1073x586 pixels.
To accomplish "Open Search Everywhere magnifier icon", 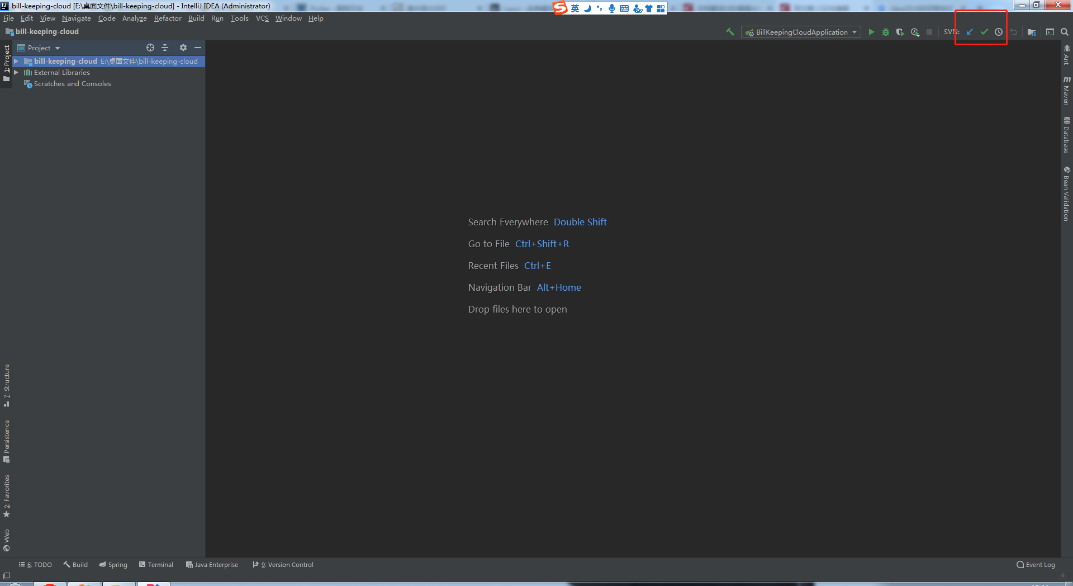I will pyautogui.click(x=1065, y=32).
